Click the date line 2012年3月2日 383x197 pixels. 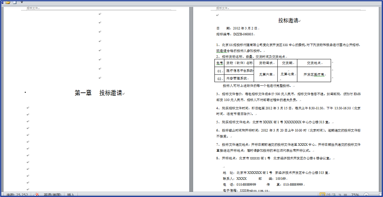(x=237, y=28)
